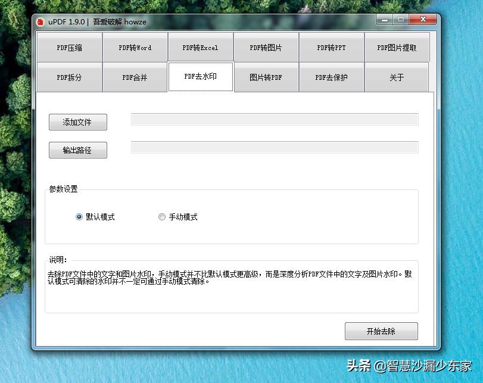Switch to the PDF压缩 function
The height and width of the screenshot is (383, 483).
tap(69, 47)
